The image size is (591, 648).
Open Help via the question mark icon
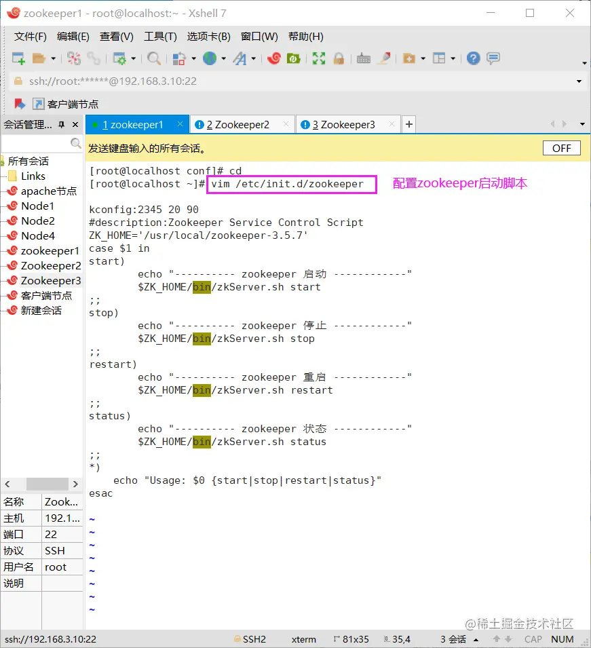pyautogui.click(x=473, y=58)
